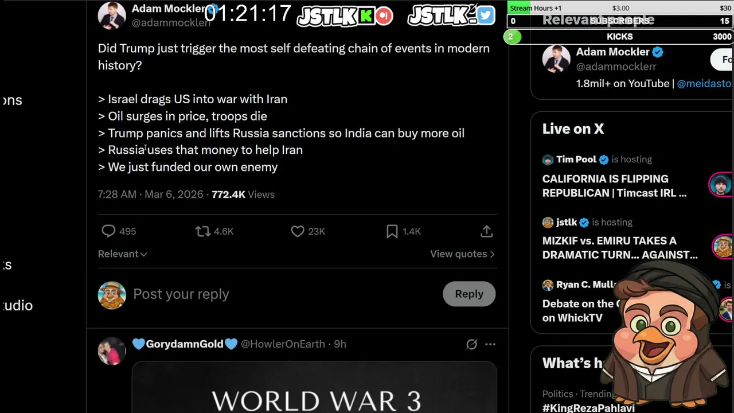
Task: Click the 772.4K Views count
Action: click(x=243, y=194)
